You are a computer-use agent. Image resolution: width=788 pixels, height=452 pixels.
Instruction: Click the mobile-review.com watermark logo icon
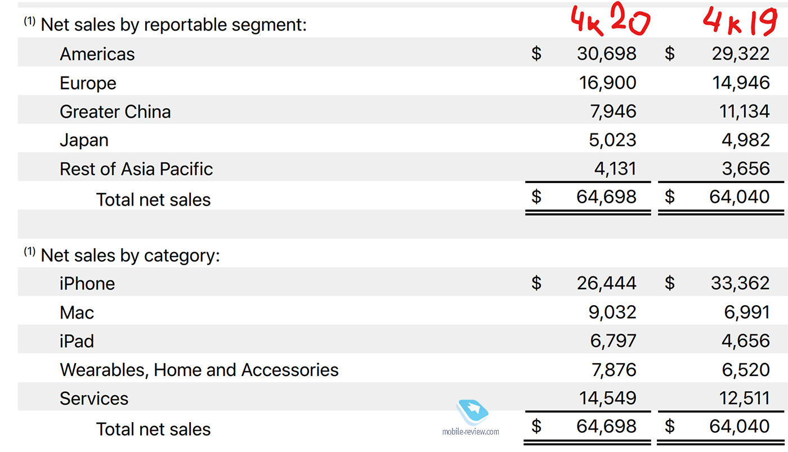pyautogui.click(x=474, y=413)
